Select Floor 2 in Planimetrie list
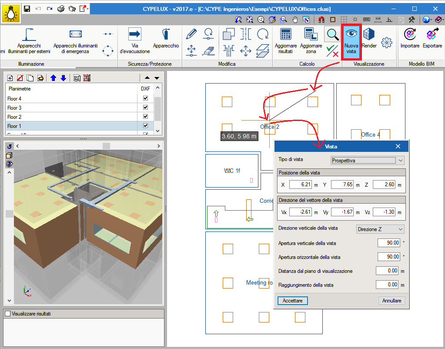This screenshot has width=445, height=349. (71, 117)
